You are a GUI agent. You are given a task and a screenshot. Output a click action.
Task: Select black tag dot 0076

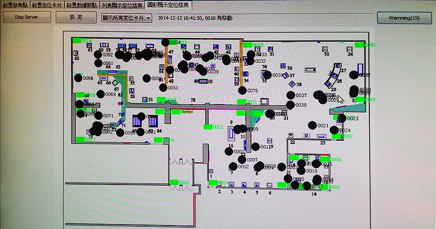click(x=242, y=90)
